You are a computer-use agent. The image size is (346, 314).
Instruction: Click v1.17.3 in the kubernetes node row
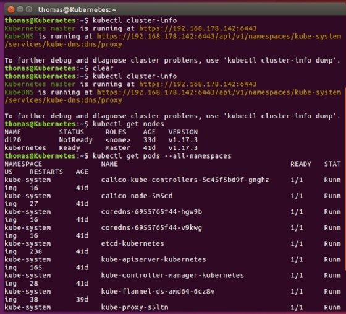pyautogui.click(x=183, y=148)
